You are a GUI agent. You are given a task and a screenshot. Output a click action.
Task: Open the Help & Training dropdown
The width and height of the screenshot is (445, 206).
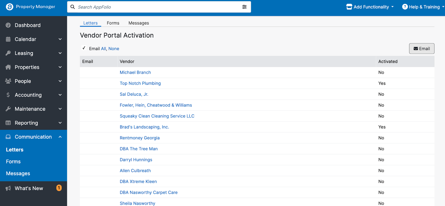(423, 7)
